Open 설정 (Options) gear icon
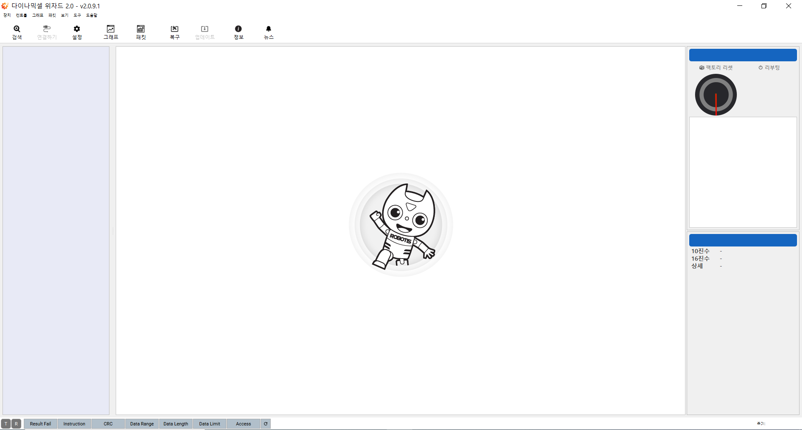The height and width of the screenshot is (430, 802). [77, 32]
